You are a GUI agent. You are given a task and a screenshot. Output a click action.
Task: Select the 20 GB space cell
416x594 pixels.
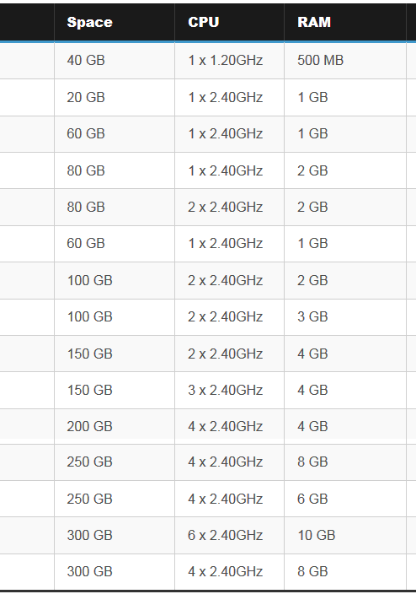coord(115,97)
